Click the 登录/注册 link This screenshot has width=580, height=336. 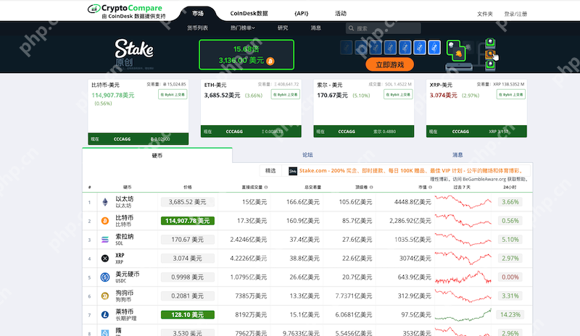coord(515,14)
